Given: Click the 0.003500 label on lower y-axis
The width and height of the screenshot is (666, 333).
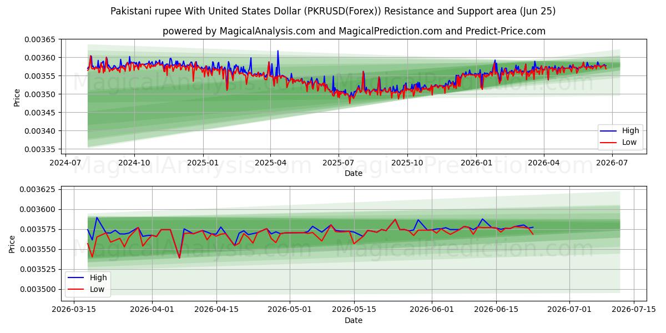Looking at the screenshot, I should [x=38, y=289].
